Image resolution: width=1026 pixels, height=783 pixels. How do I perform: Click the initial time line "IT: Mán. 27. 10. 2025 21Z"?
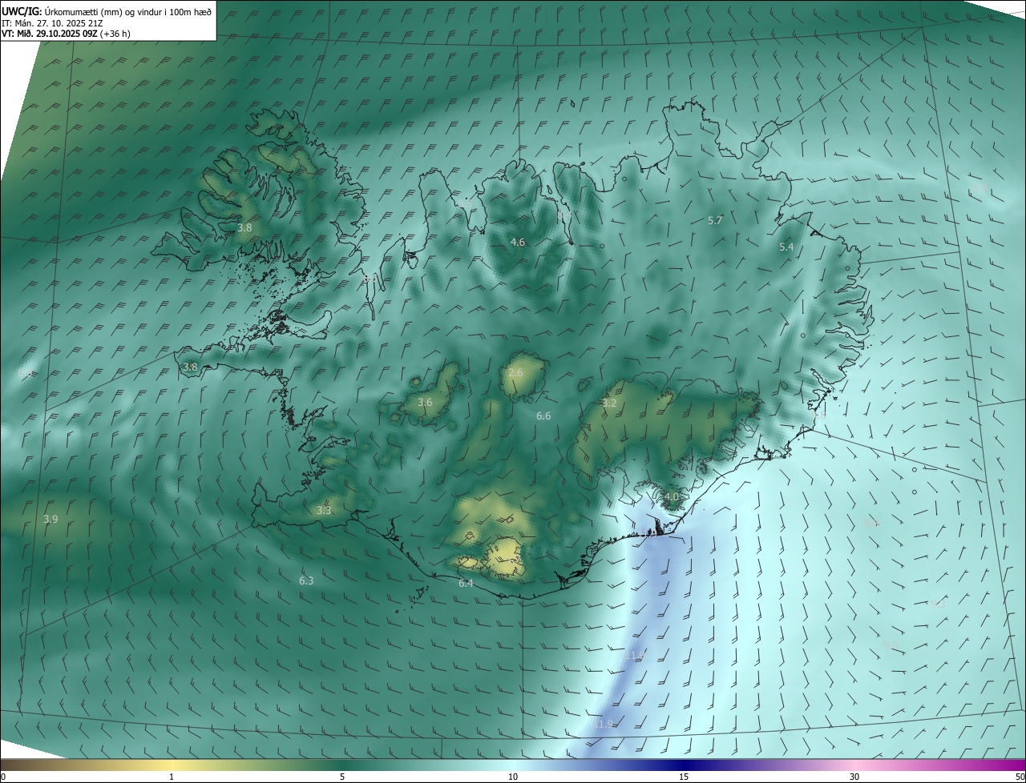pyautogui.click(x=53, y=23)
